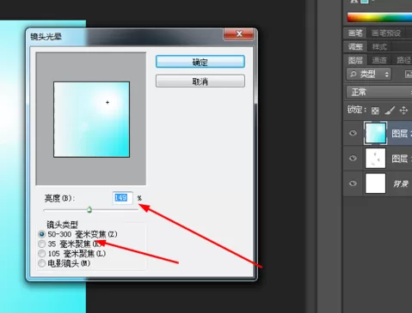The image size is (412, 313).
Task: Select the cyan gradient layer thumbnail
Action: pyautogui.click(x=375, y=133)
